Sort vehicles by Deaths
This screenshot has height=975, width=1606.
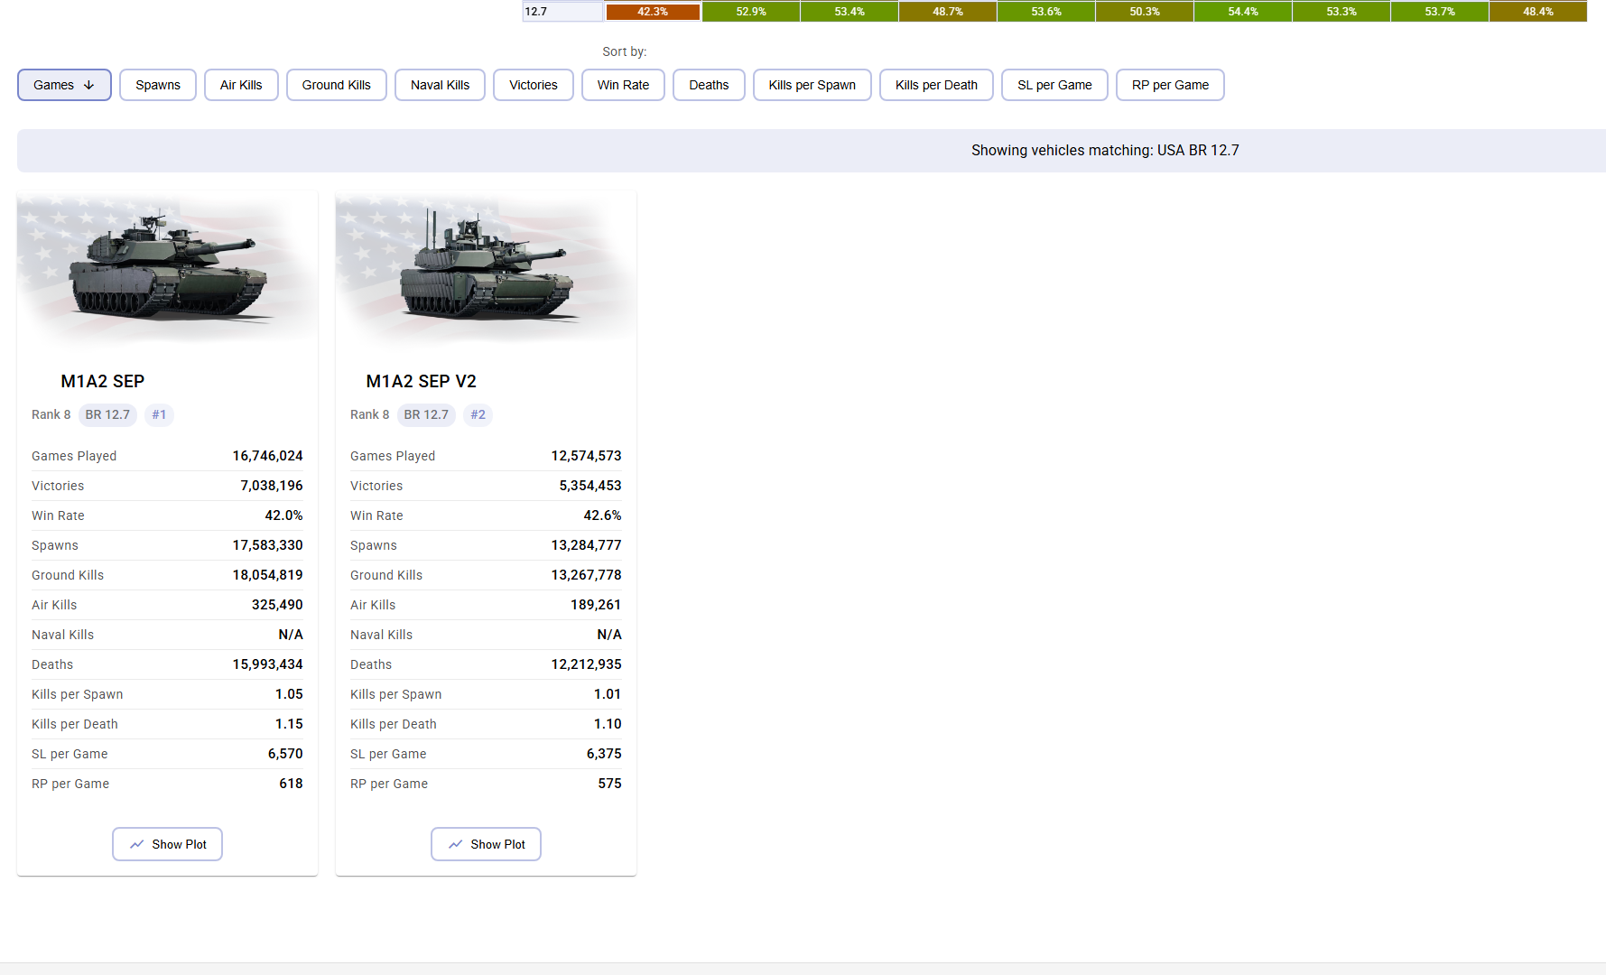(x=709, y=85)
